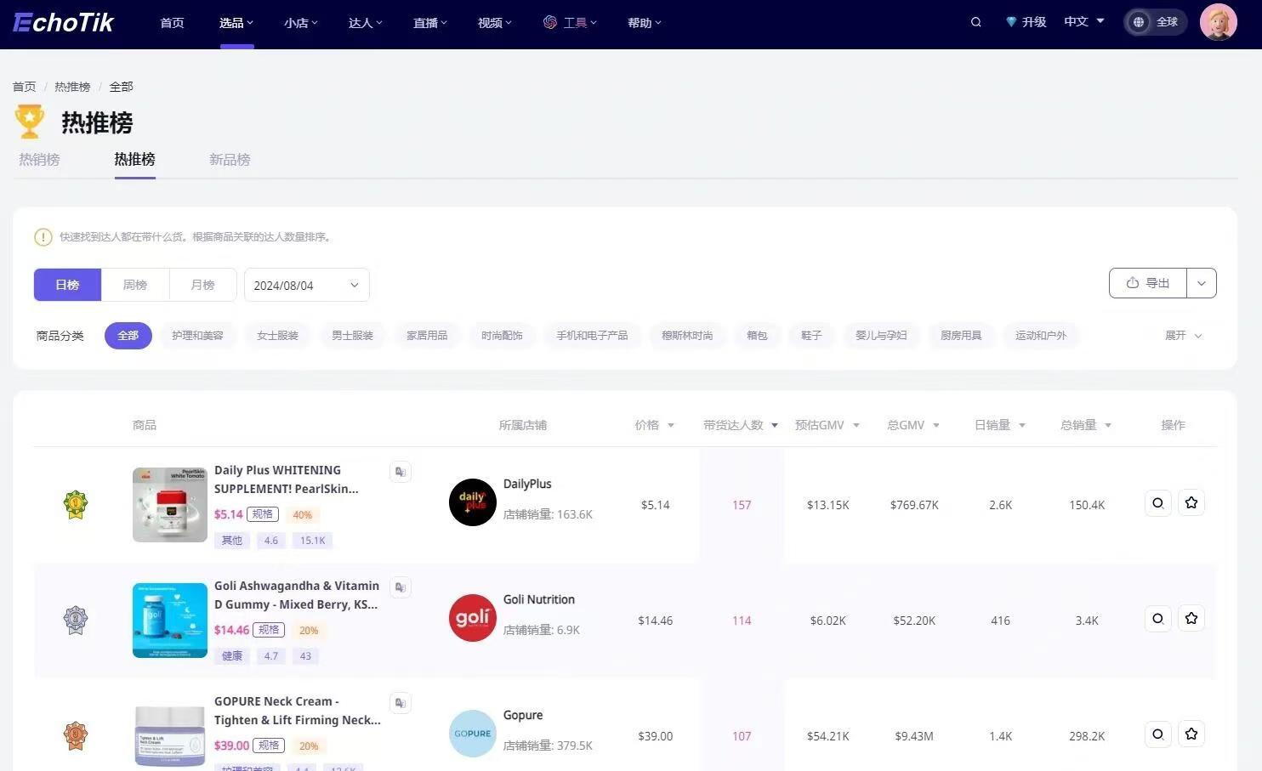Click the gold rank 1 medal

[76, 504]
